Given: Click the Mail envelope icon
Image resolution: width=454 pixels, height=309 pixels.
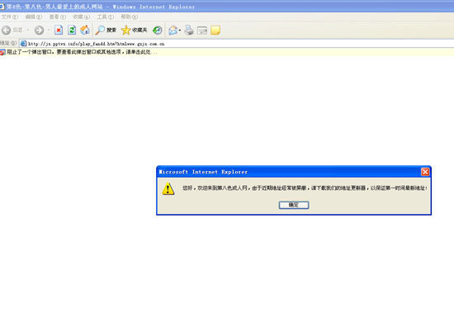Looking at the screenshot, I should pyautogui.click(x=173, y=30).
